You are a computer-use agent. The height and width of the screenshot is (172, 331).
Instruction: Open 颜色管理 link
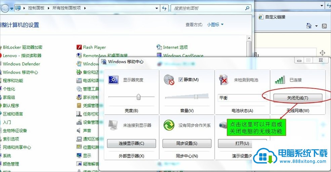11,164
